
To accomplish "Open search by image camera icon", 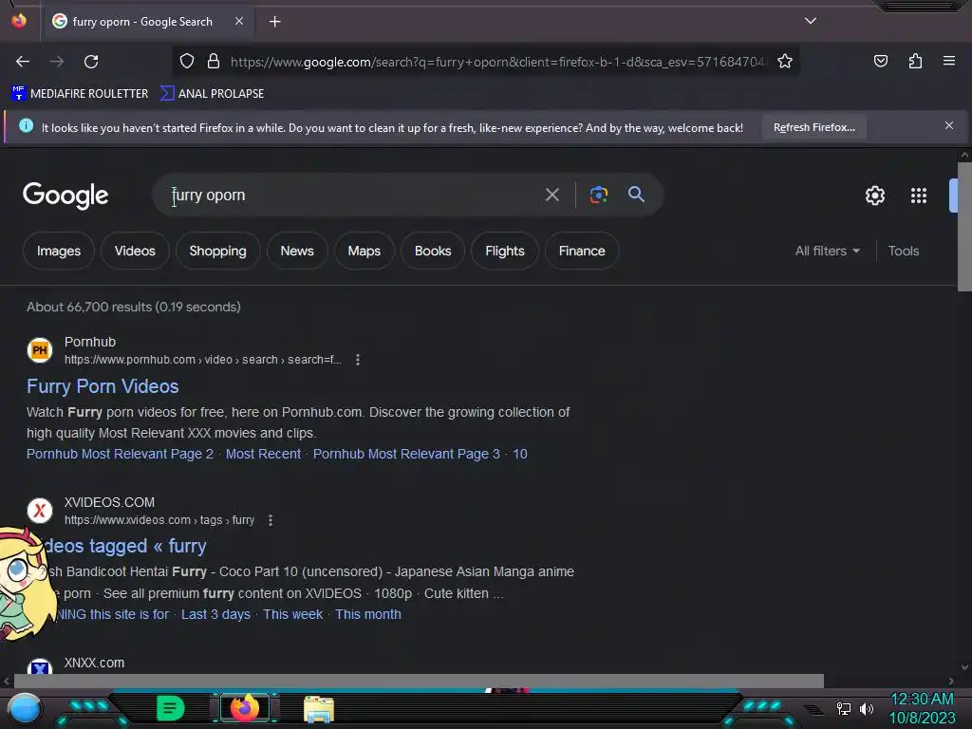I will pyautogui.click(x=598, y=195).
